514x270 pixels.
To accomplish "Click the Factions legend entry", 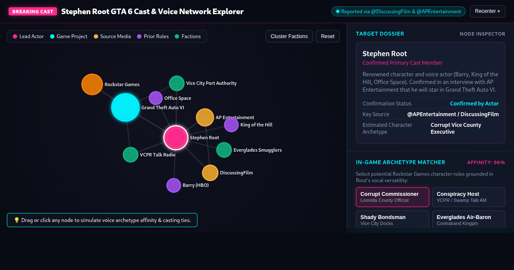I will (188, 36).
